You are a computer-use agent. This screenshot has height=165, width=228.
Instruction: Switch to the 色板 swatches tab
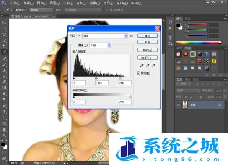click(x=187, y=19)
